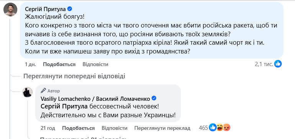Open the angry reaction icon on the reply

pos(227,128)
